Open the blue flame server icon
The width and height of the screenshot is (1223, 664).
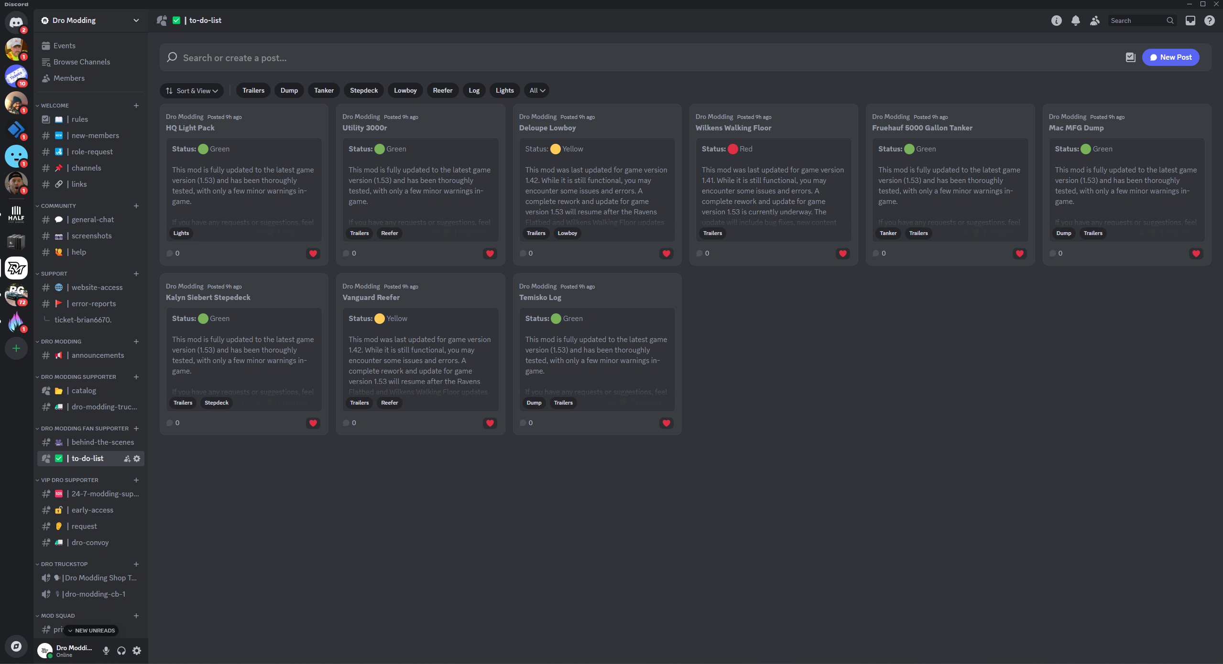click(16, 321)
